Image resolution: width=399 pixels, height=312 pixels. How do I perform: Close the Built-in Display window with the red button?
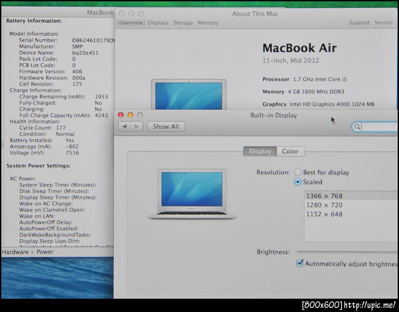click(x=121, y=115)
